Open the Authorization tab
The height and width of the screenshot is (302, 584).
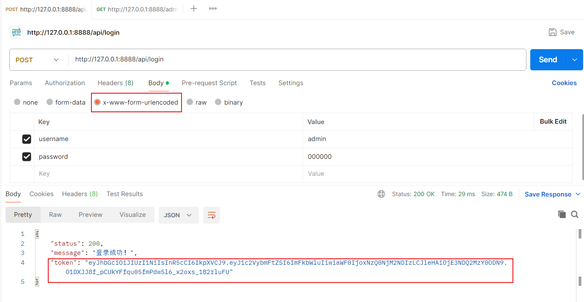[x=65, y=83]
